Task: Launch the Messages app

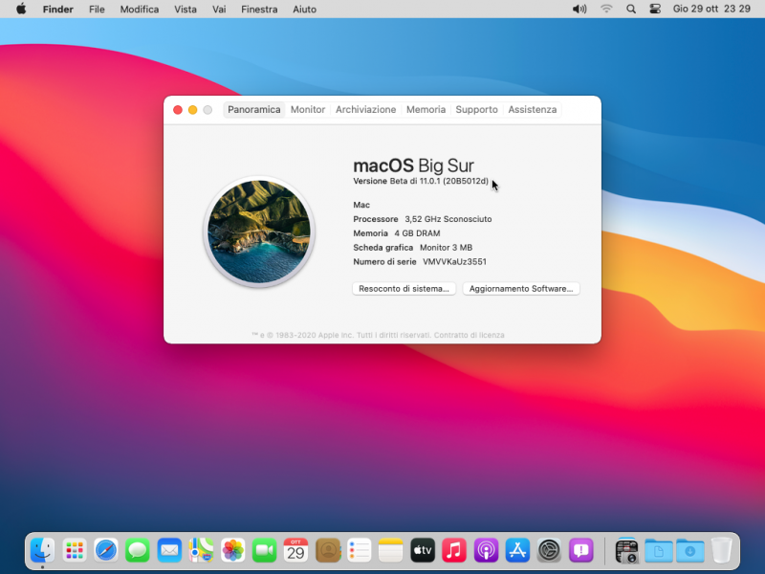Action: tap(138, 550)
